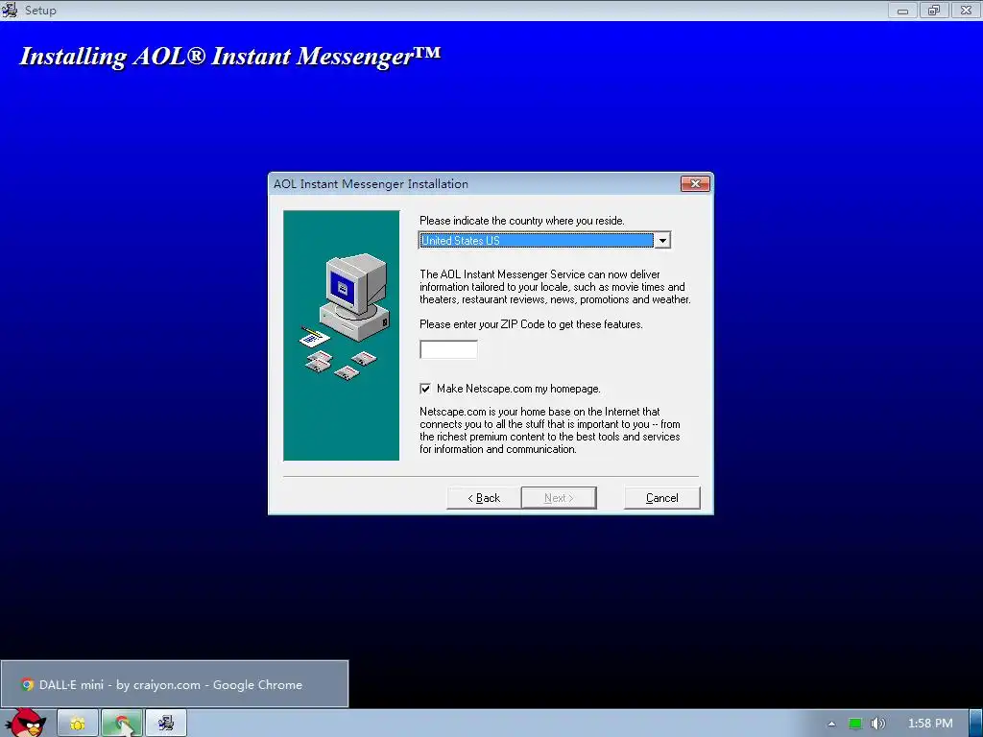
Task: Click the Next button
Action: click(559, 498)
